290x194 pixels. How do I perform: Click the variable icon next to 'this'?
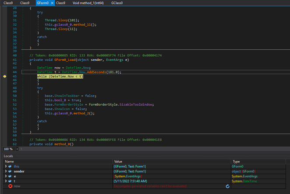[x=11, y=166]
